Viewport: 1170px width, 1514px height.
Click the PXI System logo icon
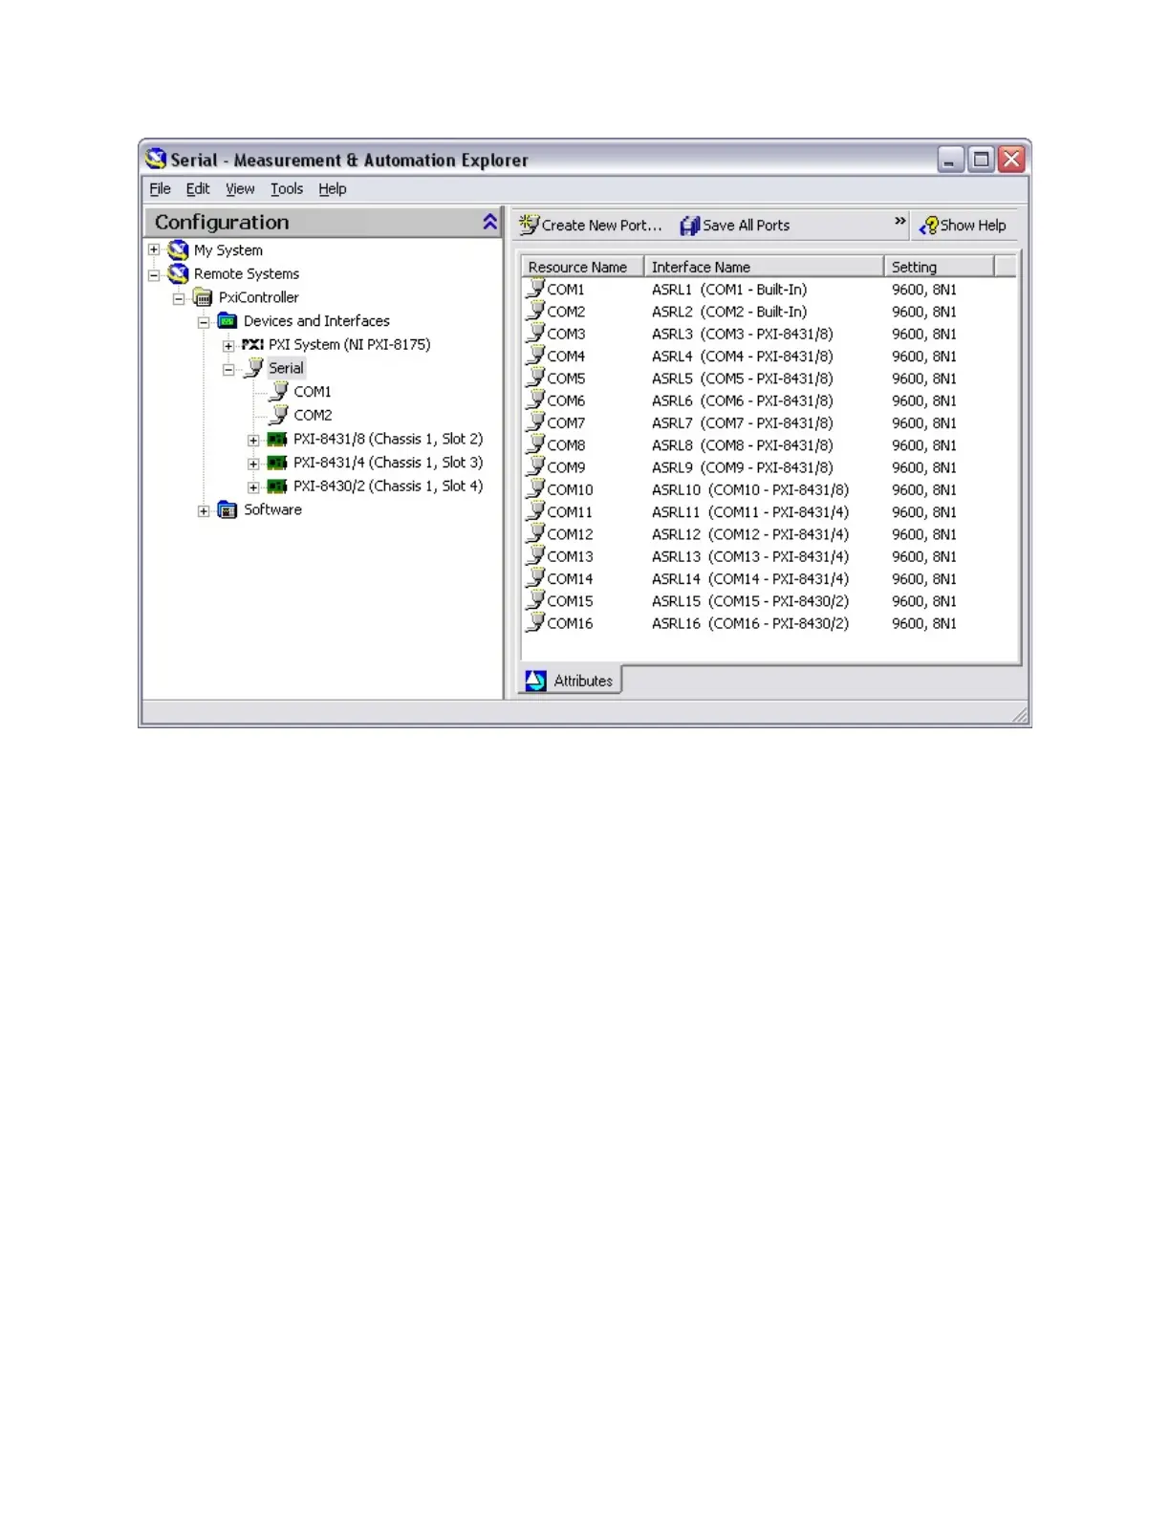[252, 345]
